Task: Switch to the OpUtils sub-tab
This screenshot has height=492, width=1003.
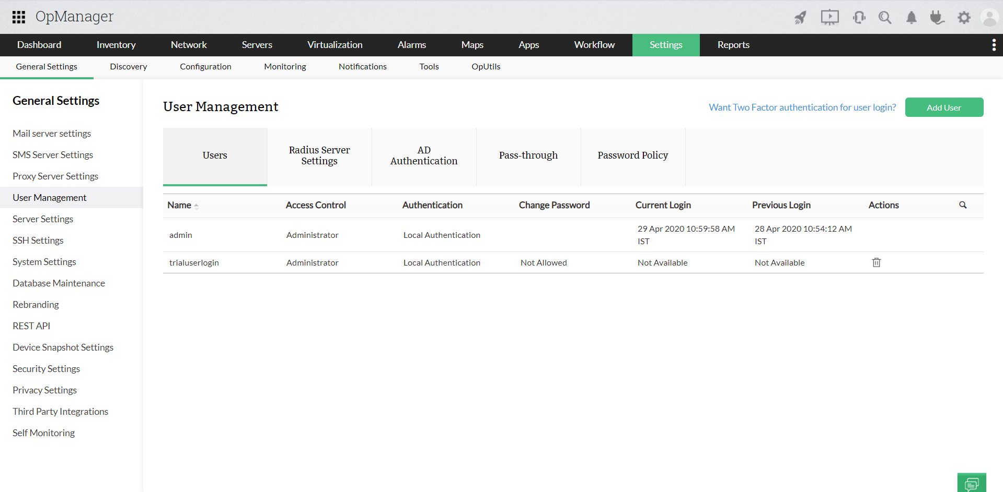Action: click(x=486, y=67)
